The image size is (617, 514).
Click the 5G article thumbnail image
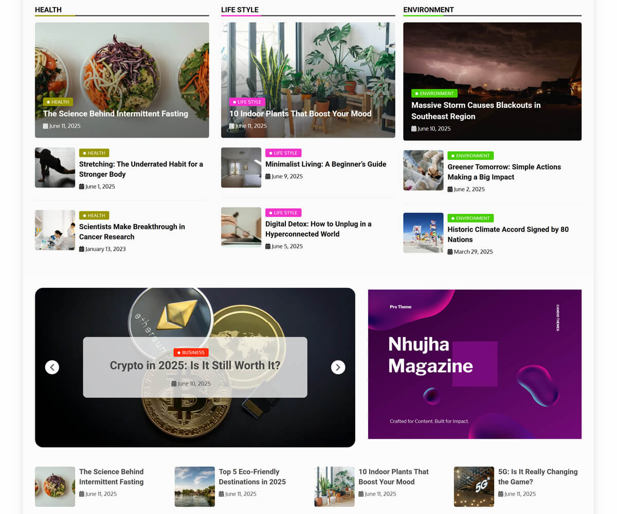(474, 486)
